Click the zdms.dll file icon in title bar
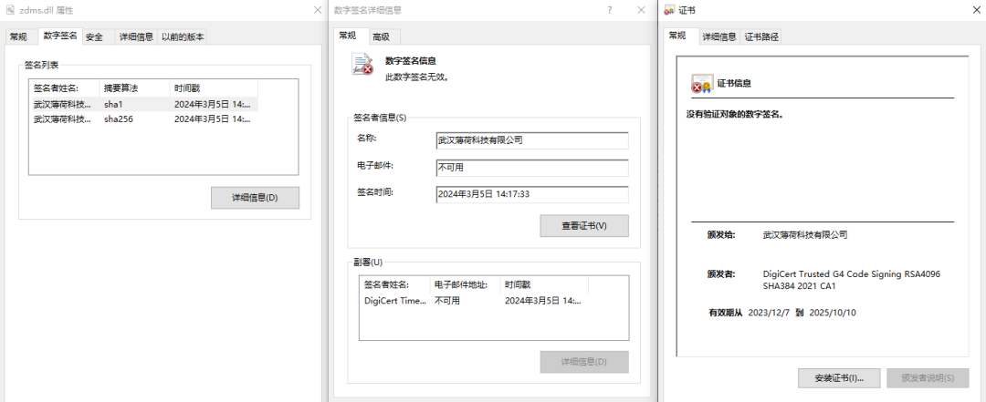Image resolution: width=986 pixels, height=402 pixels. 11,10
